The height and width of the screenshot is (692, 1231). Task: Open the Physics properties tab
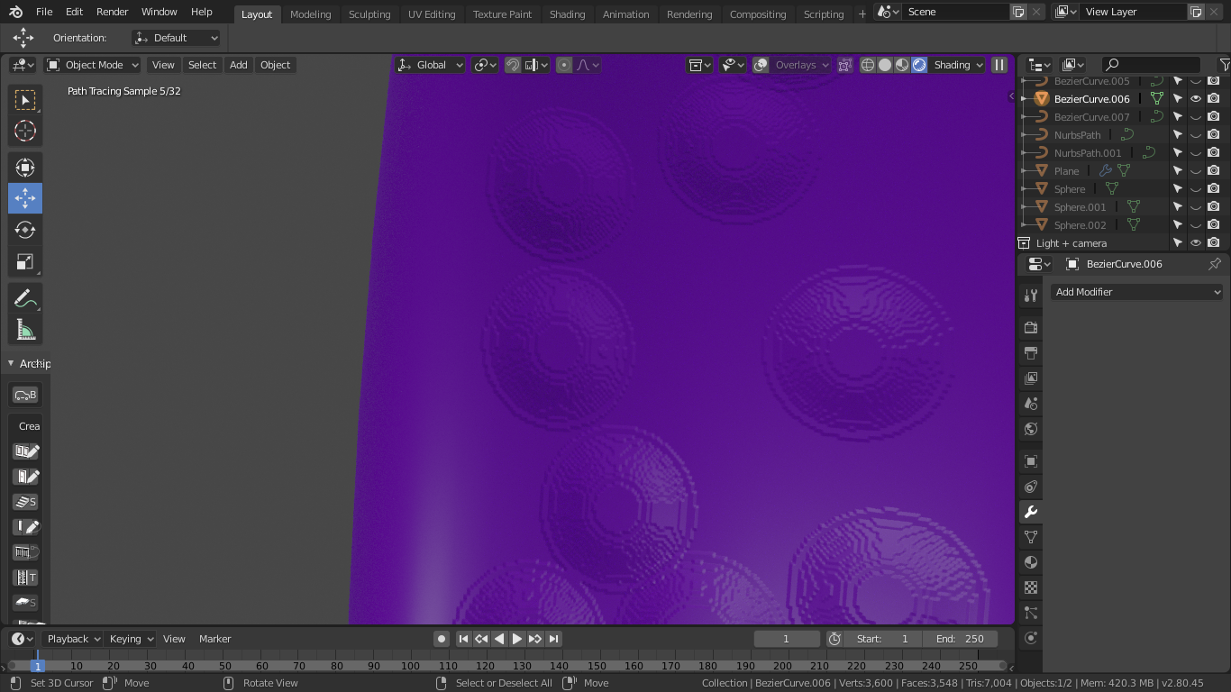[1031, 638]
